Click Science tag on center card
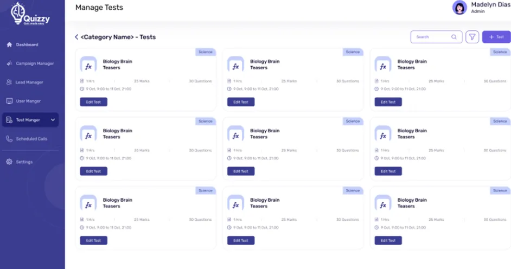 [353, 121]
